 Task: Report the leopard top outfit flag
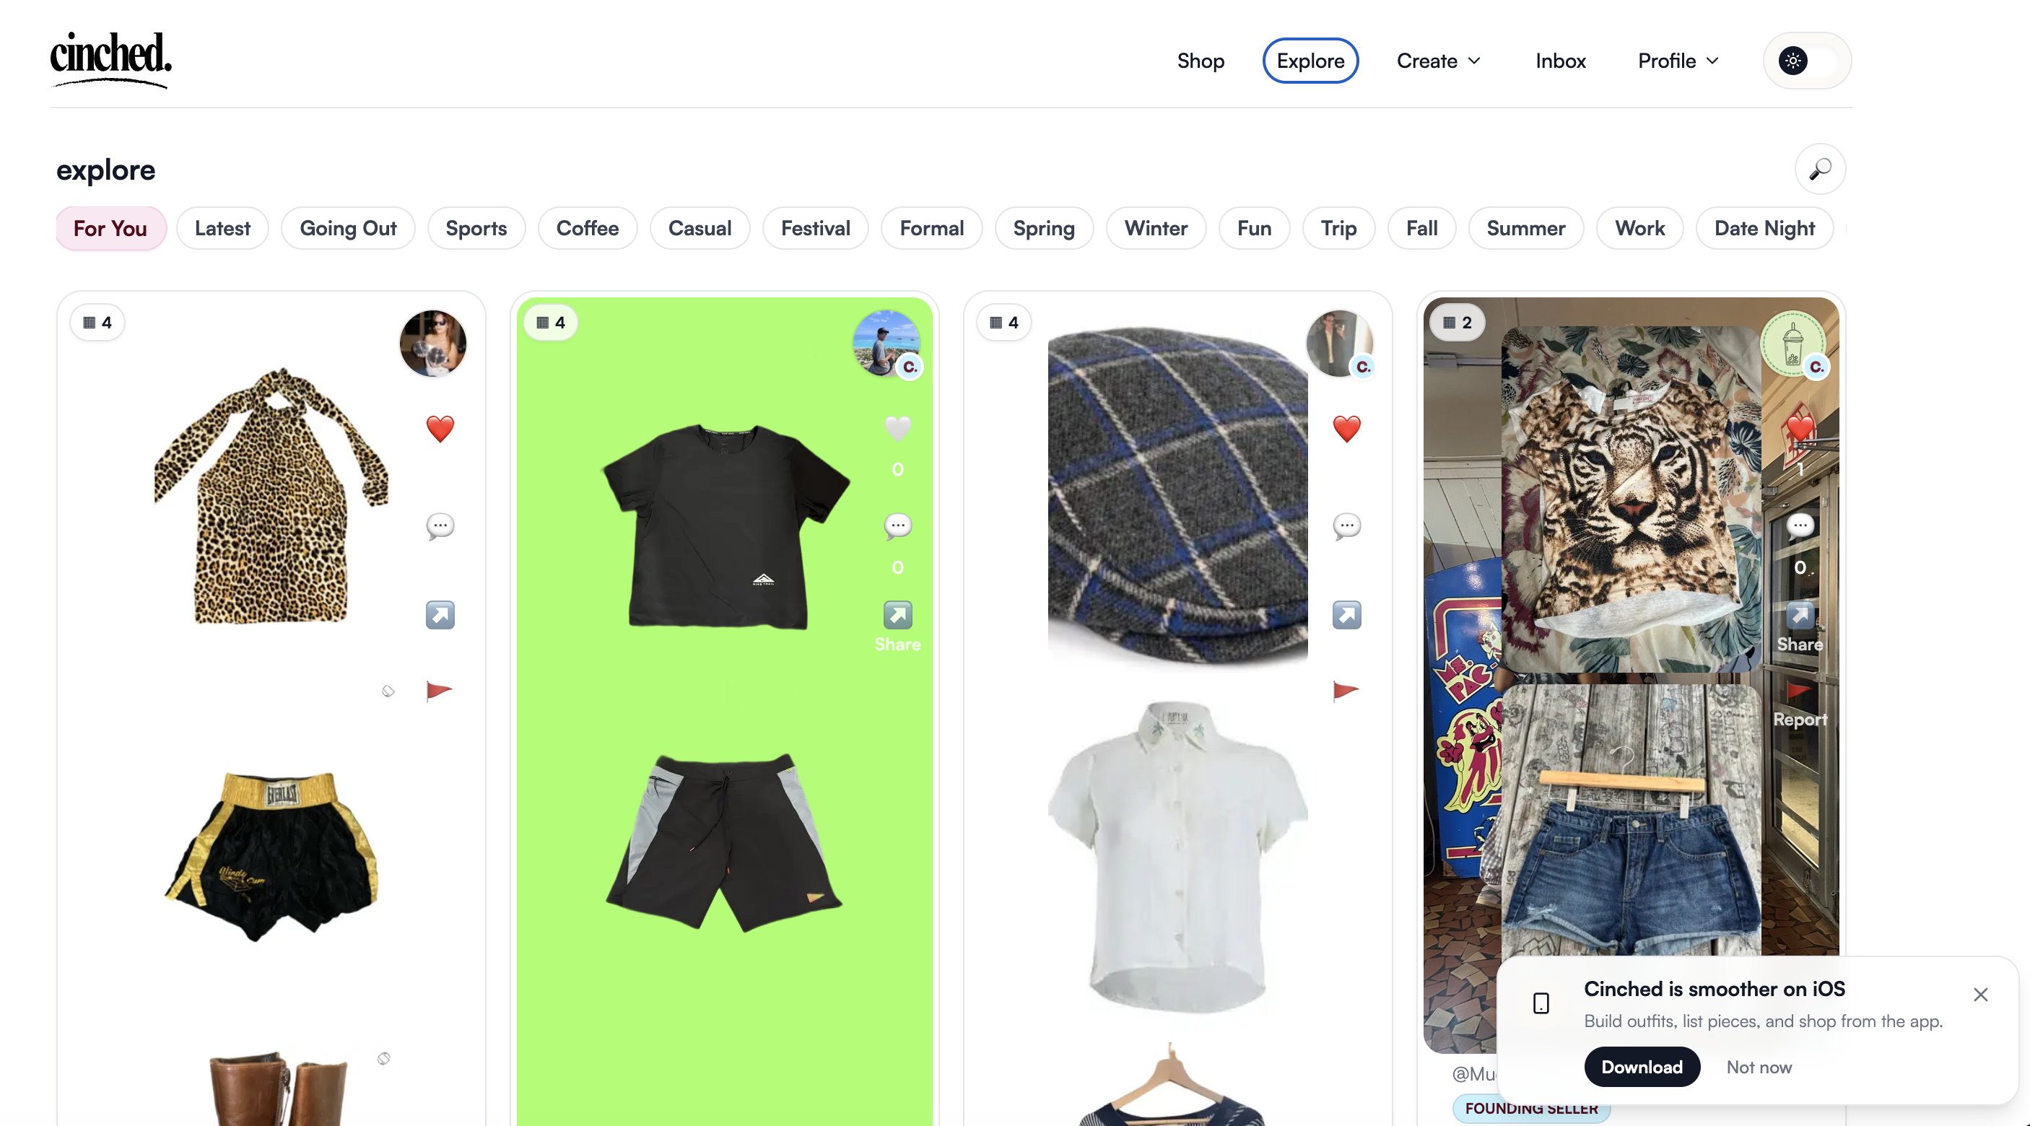tap(439, 691)
